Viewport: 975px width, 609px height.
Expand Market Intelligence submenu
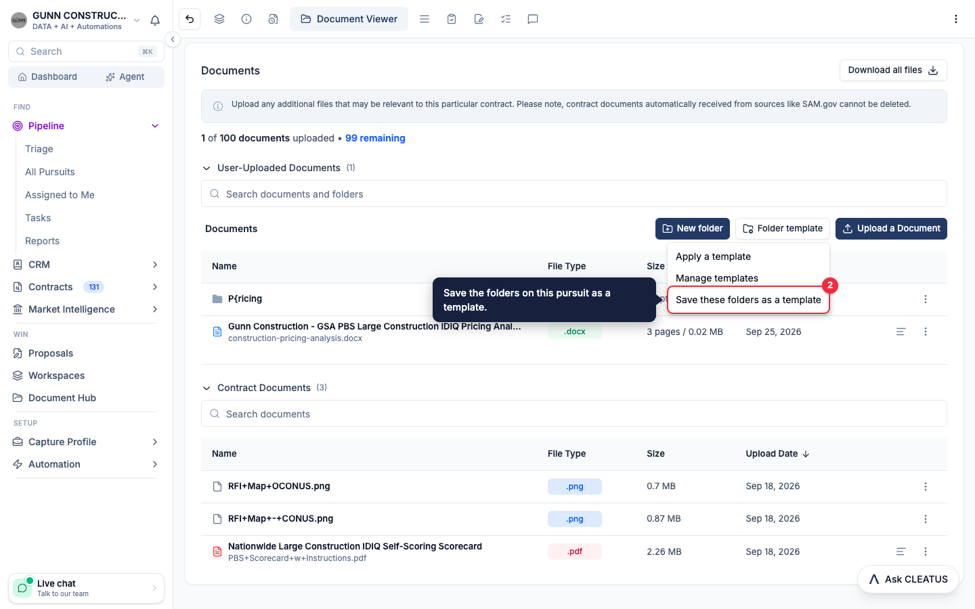pyautogui.click(x=155, y=309)
